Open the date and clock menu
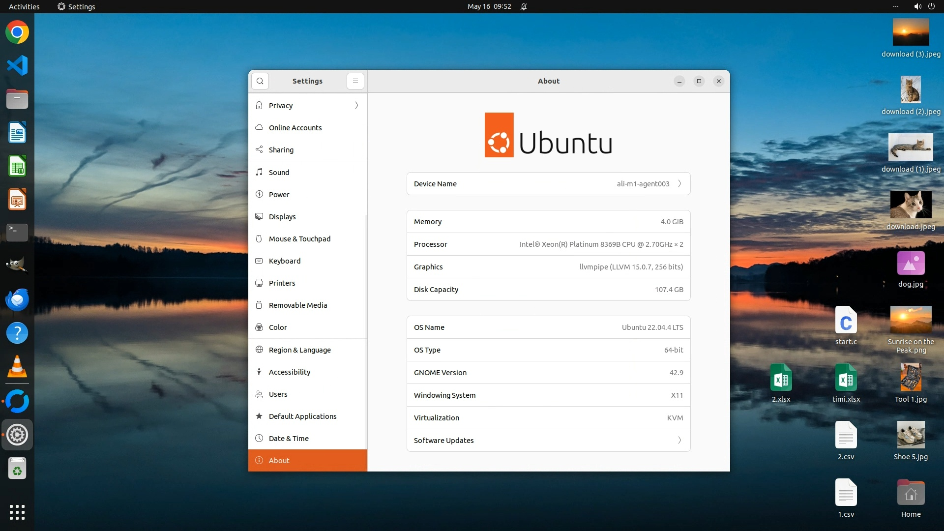944x531 pixels. coord(489,6)
